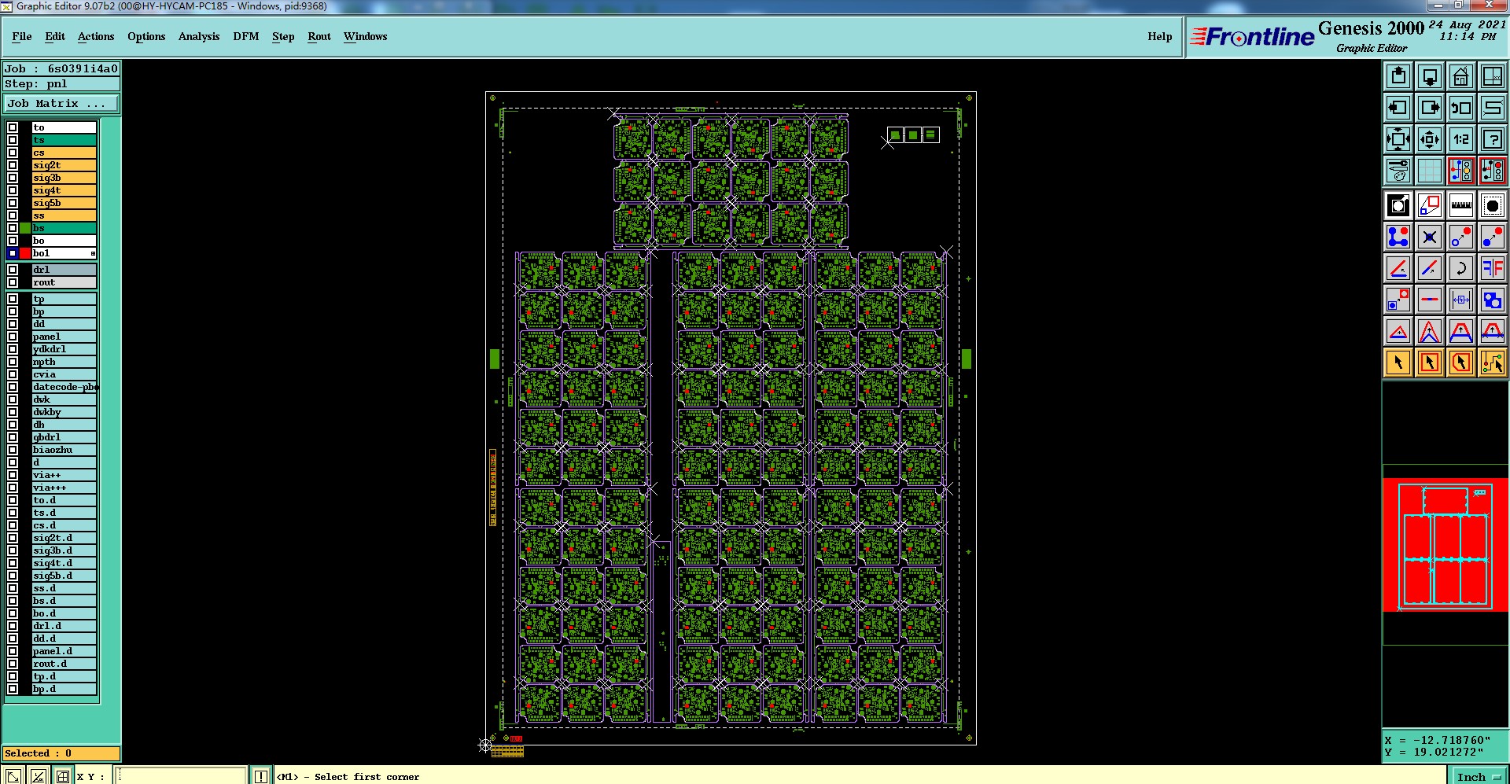Select the biaozhu layer name

point(64,450)
